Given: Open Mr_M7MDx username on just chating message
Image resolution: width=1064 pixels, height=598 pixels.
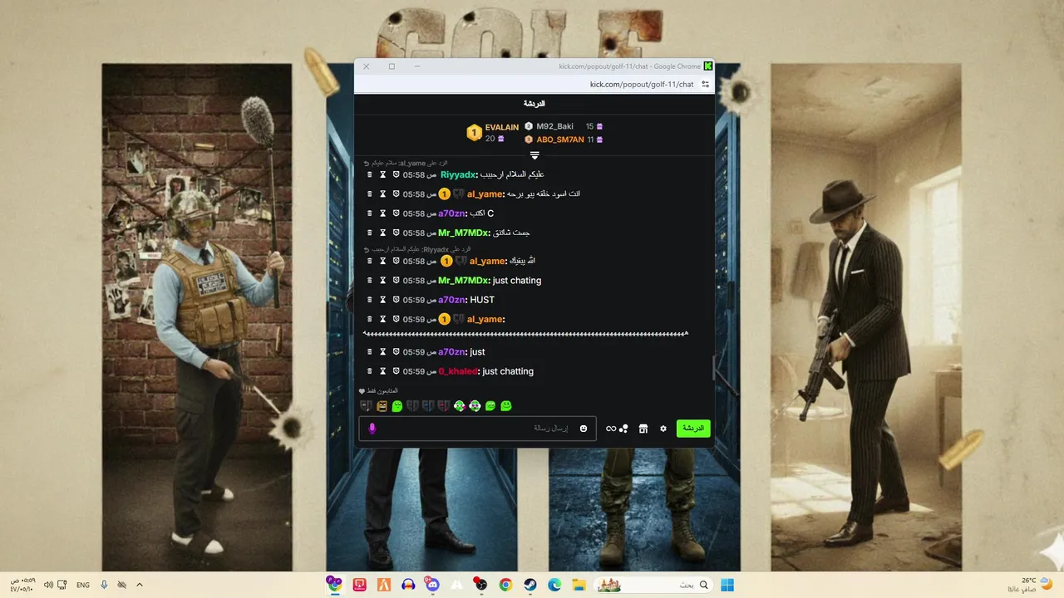Looking at the screenshot, I should 465,281.
